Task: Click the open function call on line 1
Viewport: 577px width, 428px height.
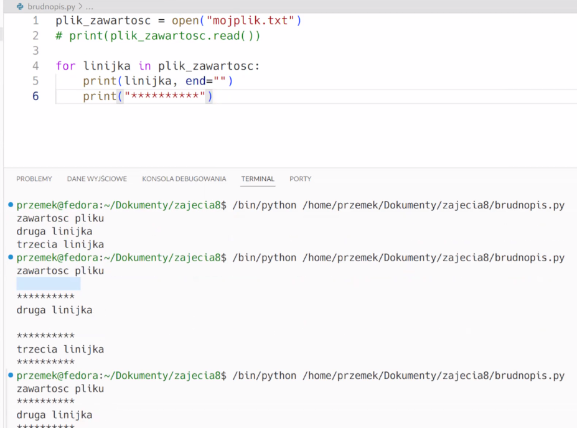Action: click(x=185, y=21)
